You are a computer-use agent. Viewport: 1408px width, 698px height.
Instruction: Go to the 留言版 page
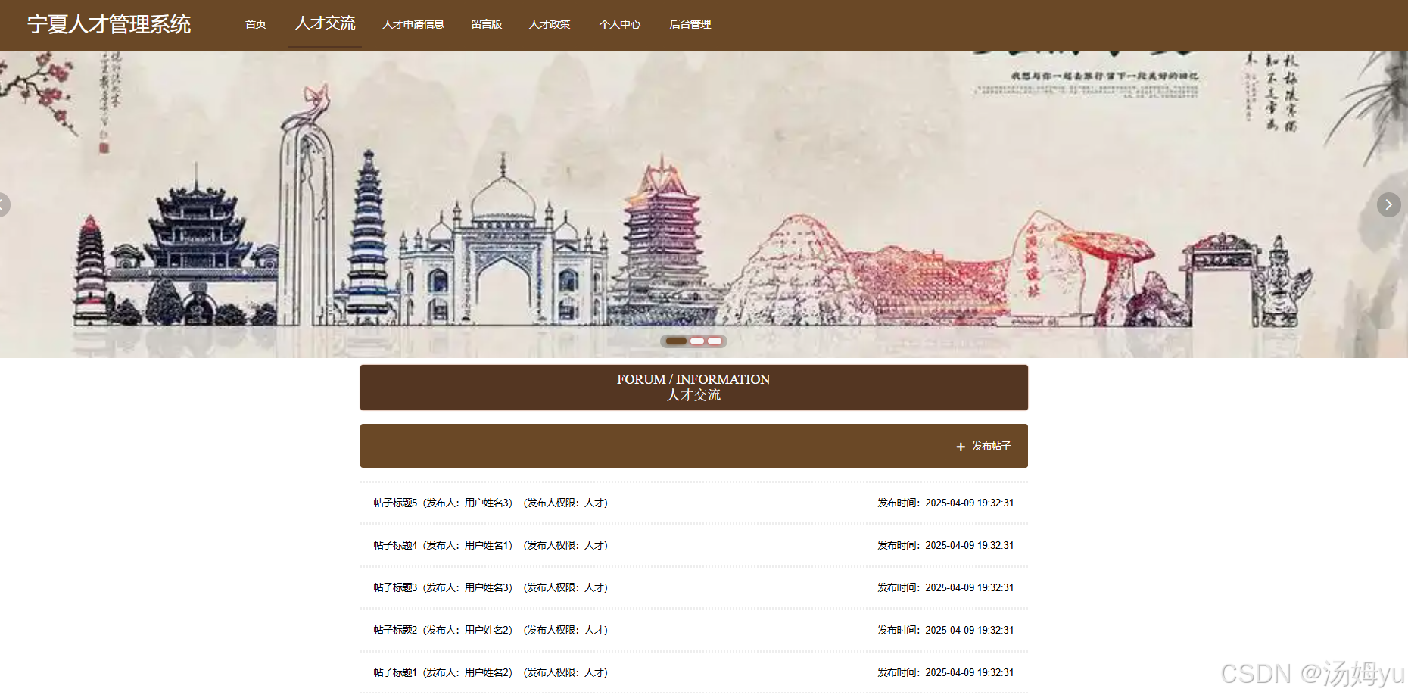487,24
